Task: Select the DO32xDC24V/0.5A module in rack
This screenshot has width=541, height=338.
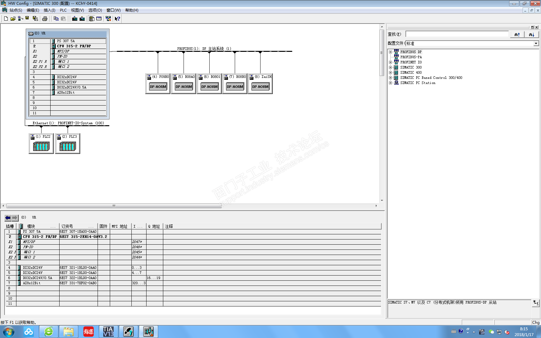Action: tap(68, 87)
